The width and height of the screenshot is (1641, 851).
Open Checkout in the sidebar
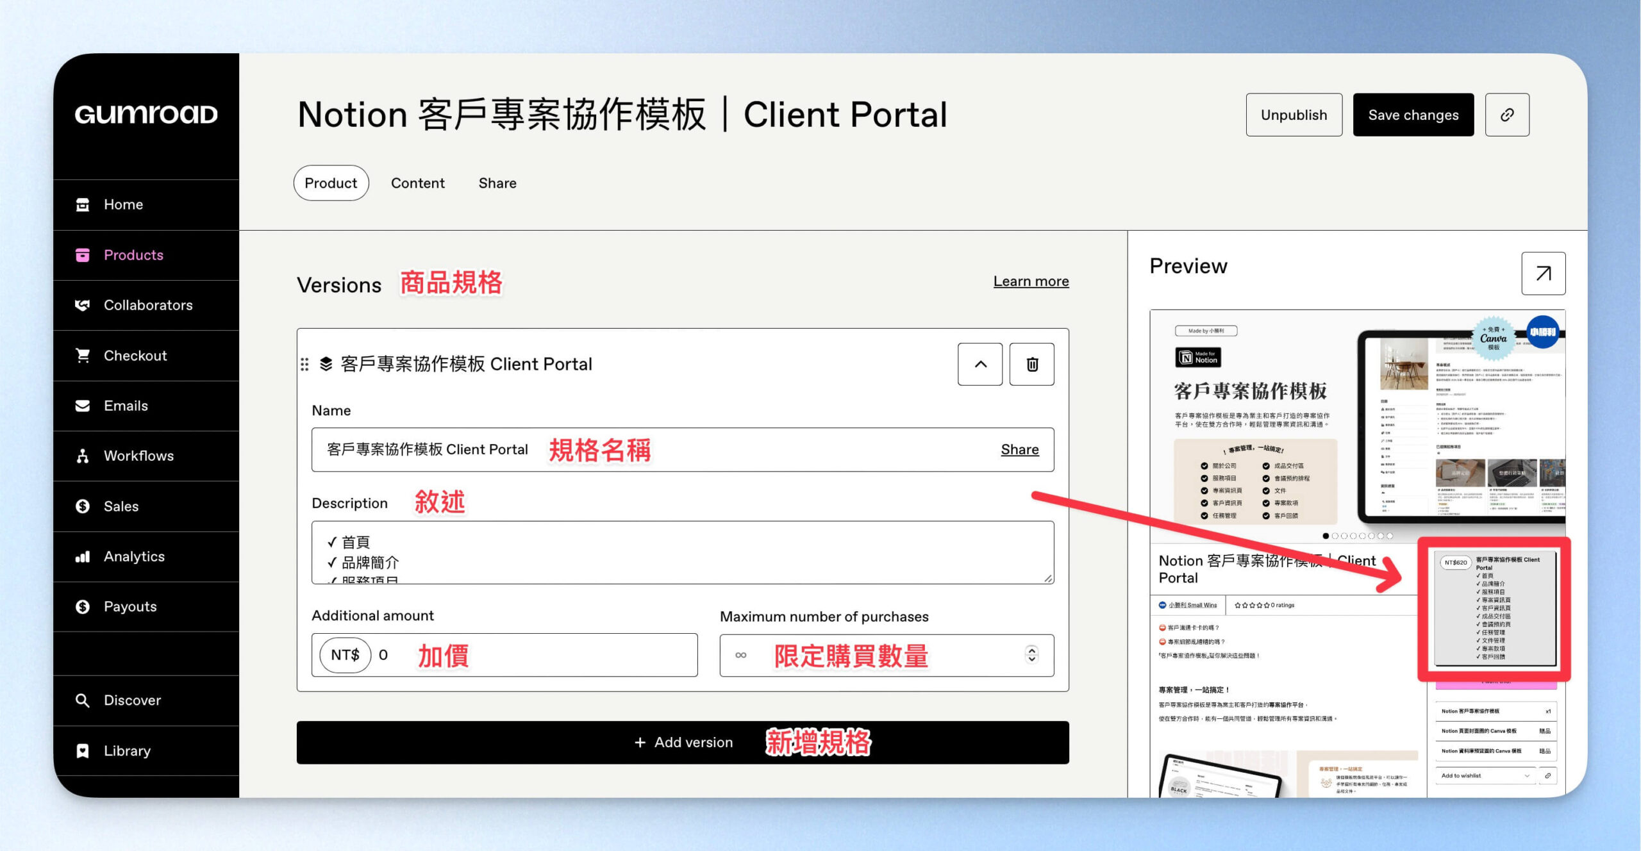pos(146,356)
